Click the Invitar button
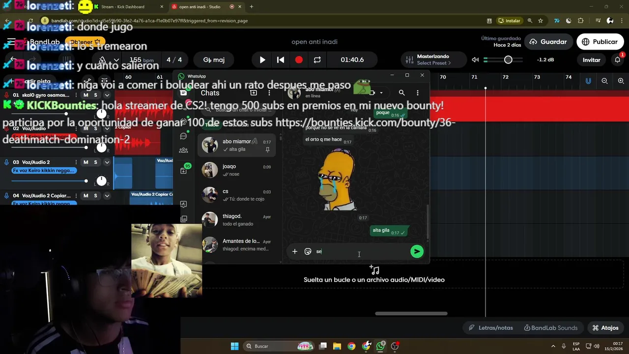629x354 pixels. (592, 60)
